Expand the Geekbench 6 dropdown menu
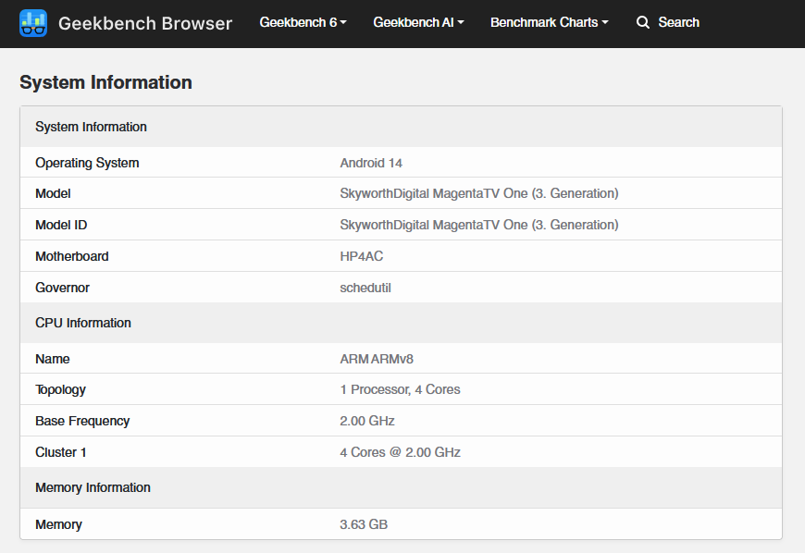This screenshot has height=553, width=805. 303,22
